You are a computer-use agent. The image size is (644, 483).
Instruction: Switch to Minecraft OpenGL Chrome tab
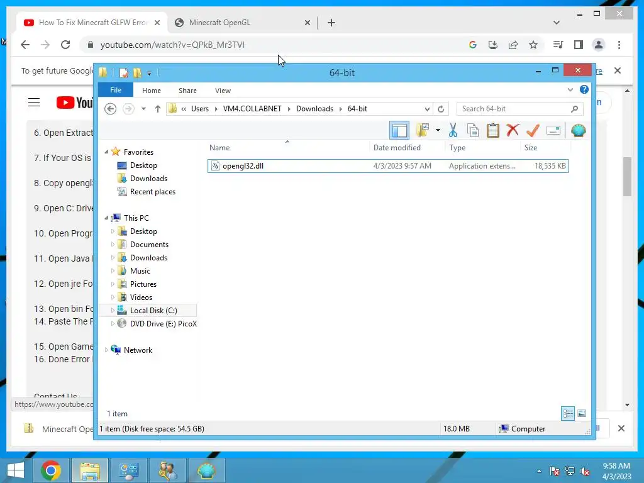(219, 23)
